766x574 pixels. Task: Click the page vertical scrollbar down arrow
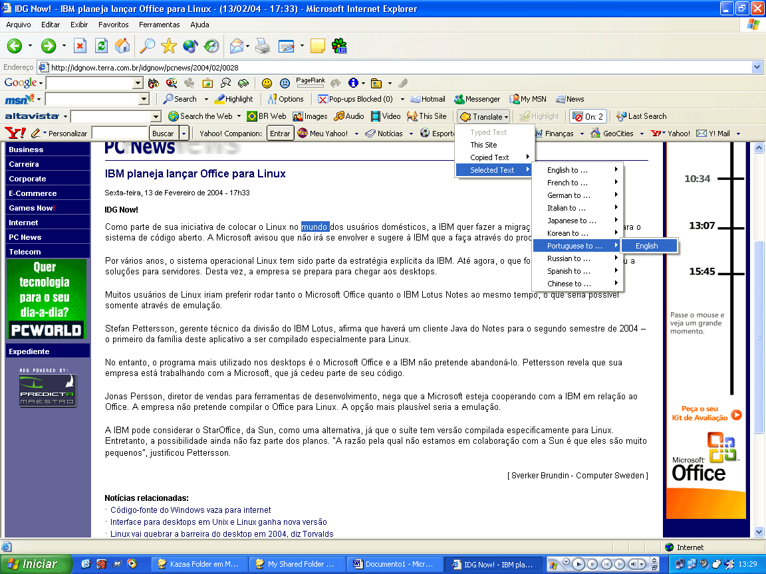(759, 531)
